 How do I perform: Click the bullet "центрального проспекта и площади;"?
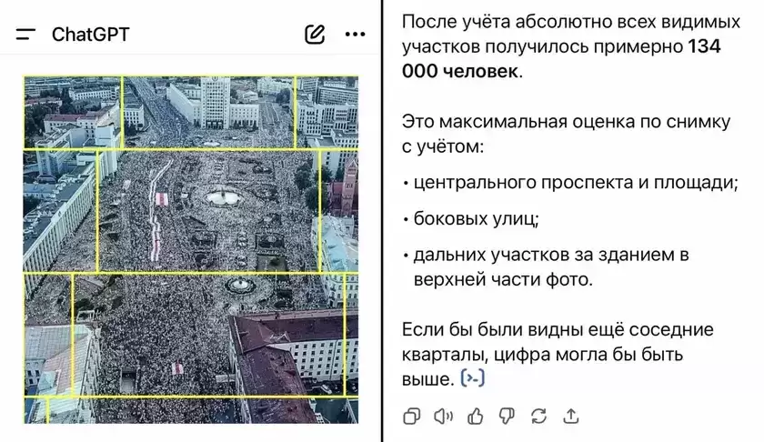pos(573,182)
